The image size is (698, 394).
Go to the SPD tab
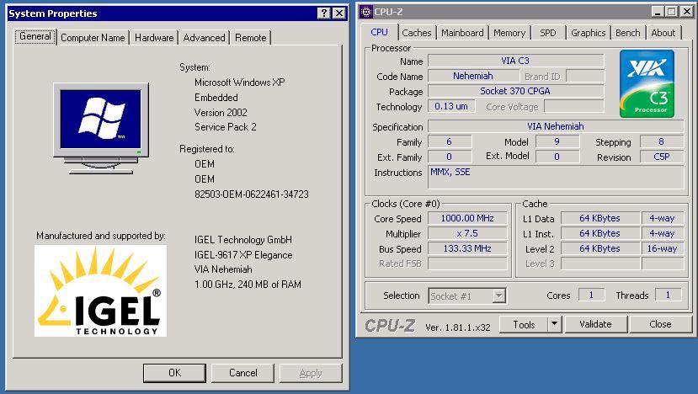547,33
